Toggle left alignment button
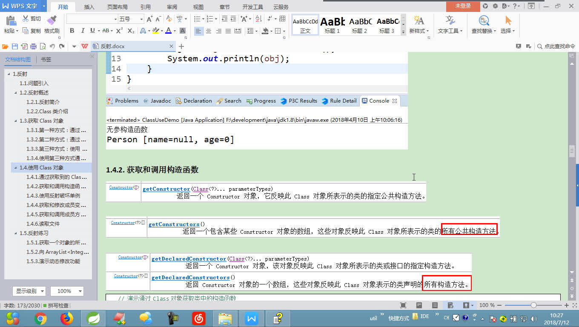Image resolution: width=579 pixels, height=327 pixels. [198, 31]
